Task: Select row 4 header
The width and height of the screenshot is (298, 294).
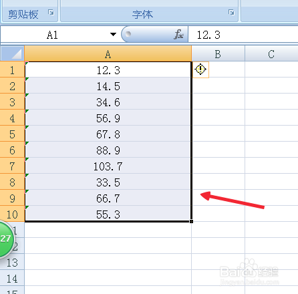Action: click(12, 118)
